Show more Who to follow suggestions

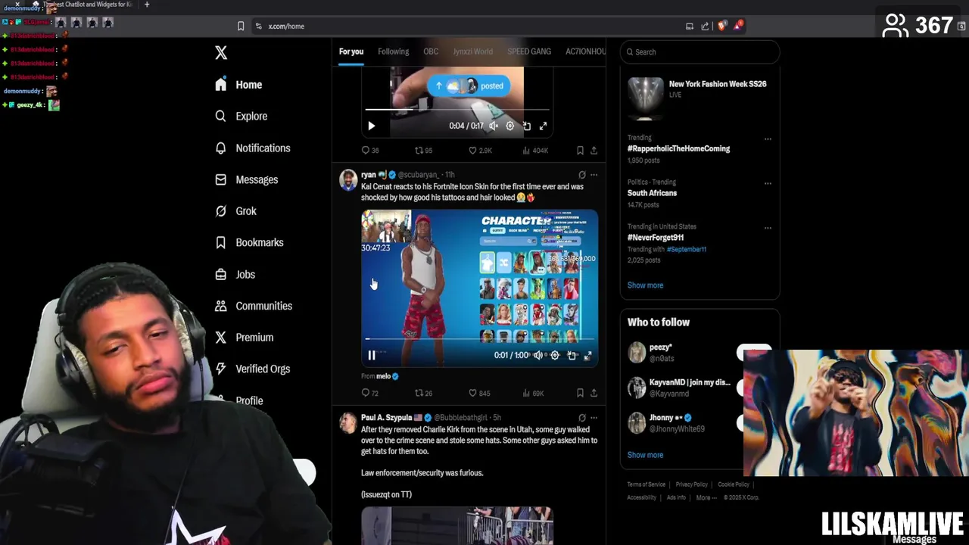click(645, 455)
